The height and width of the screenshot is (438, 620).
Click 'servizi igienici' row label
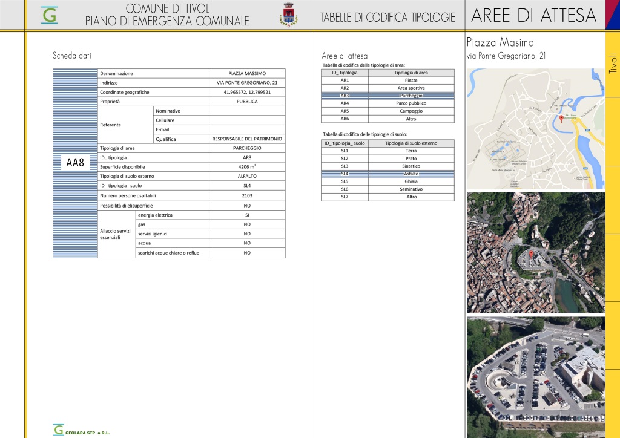click(153, 234)
